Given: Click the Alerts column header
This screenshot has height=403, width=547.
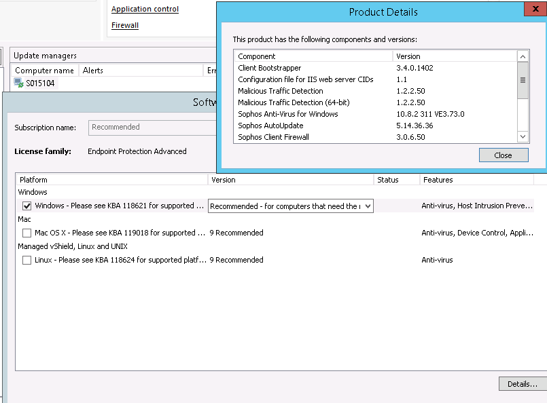Looking at the screenshot, I should point(141,71).
